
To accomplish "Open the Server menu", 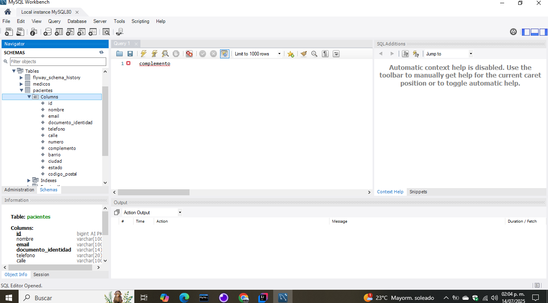I will [x=100, y=21].
